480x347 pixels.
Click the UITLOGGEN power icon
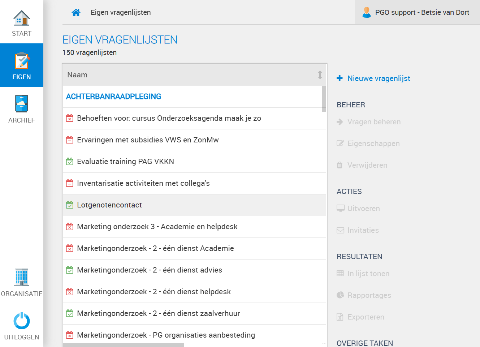(x=22, y=321)
